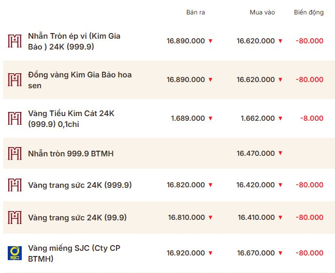Click the logo beside Đồng vàng Kim Gia Bảo
335x273 pixels.
coord(14,80)
